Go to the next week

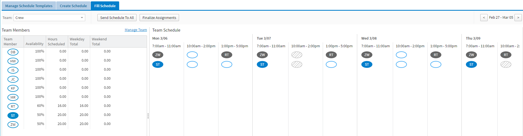coord(518,18)
